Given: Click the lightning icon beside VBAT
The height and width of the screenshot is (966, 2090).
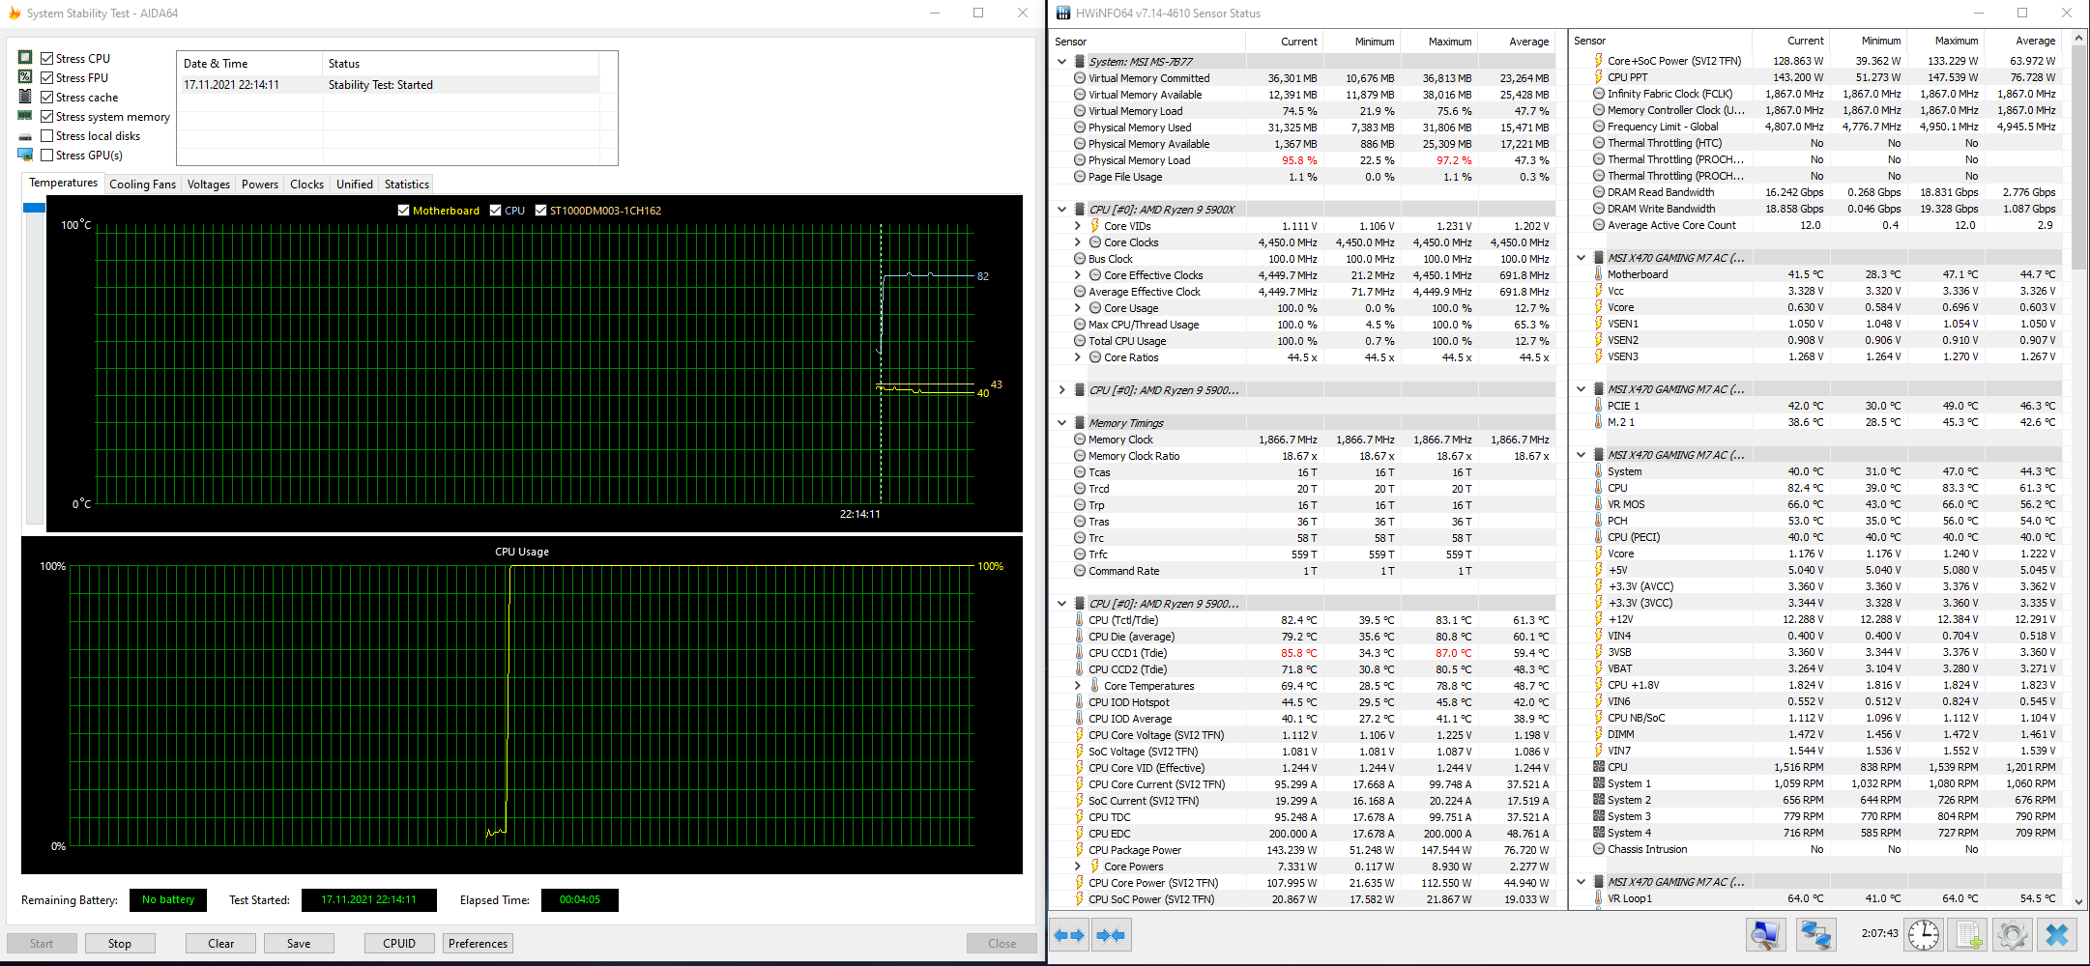Looking at the screenshot, I should point(1599,668).
